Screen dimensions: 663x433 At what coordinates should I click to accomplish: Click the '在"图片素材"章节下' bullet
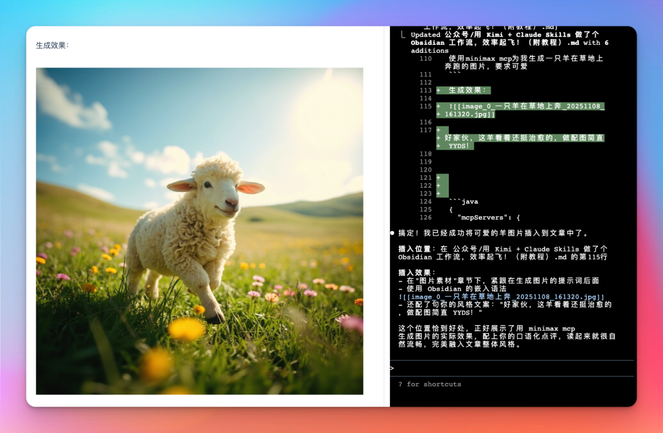point(498,280)
